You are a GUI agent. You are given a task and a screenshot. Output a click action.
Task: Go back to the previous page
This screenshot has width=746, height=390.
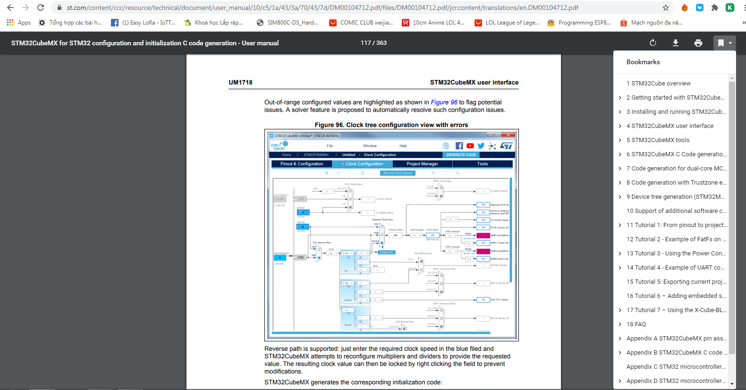click(10, 8)
